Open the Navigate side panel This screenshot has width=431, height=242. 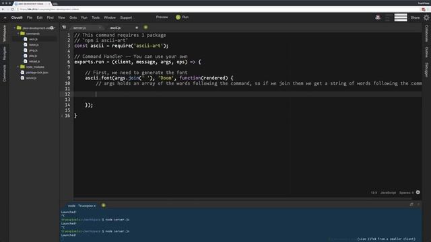pyautogui.click(x=5, y=53)
